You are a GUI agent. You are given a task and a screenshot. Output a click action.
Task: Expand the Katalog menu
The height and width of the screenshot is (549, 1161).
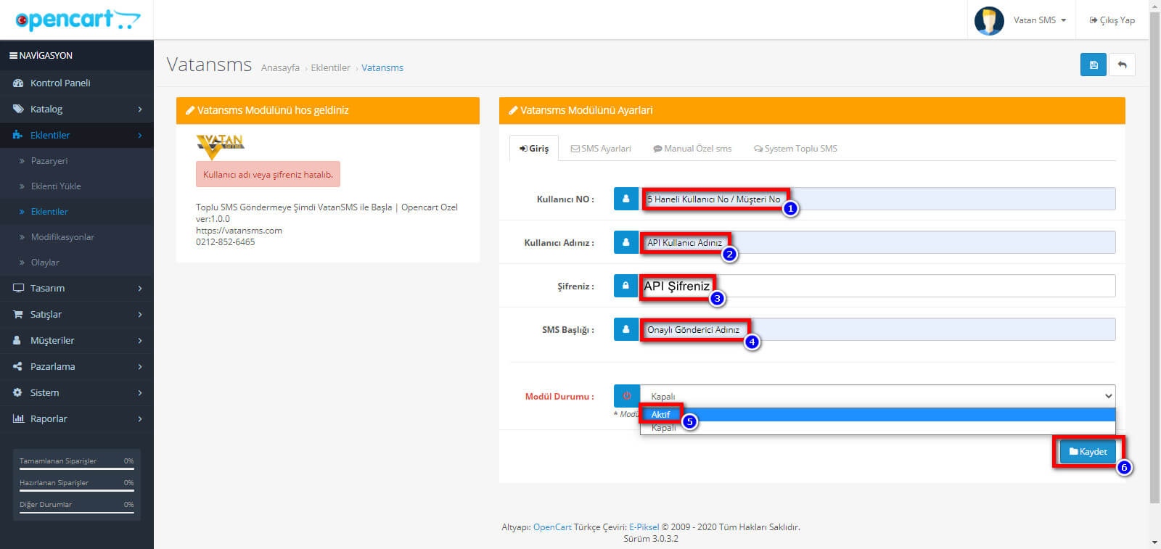pos(77,109)
